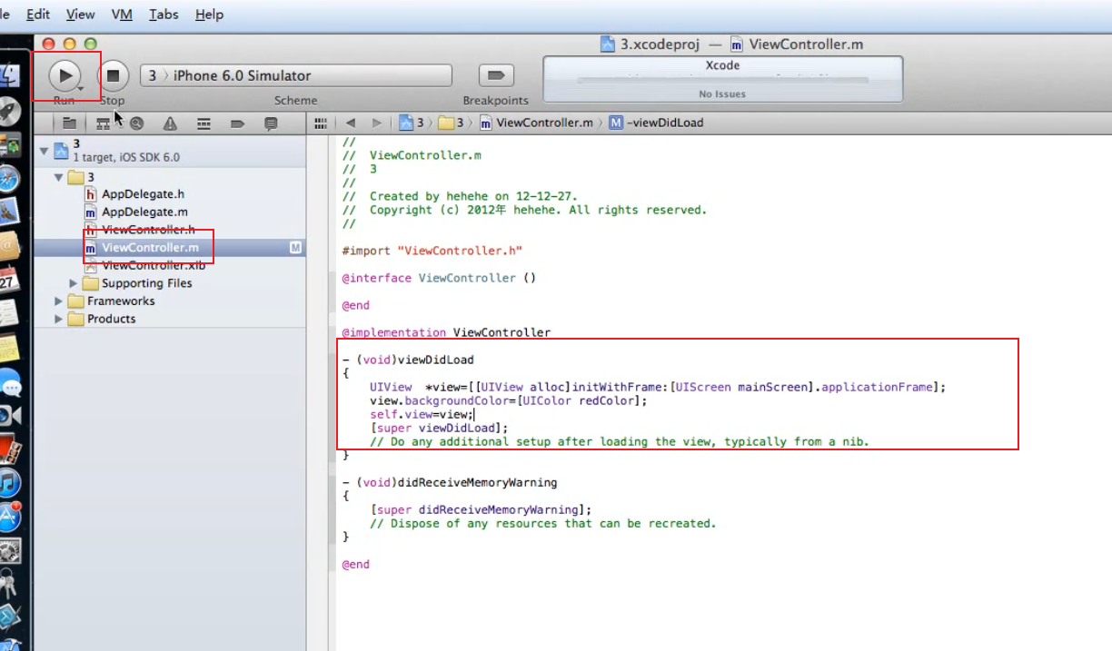This screenshot has height=651, width=1112.
Task: Select the Products folder
Action: (103, 319)
